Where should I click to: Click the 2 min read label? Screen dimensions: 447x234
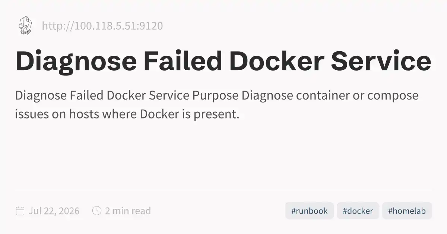128,211
